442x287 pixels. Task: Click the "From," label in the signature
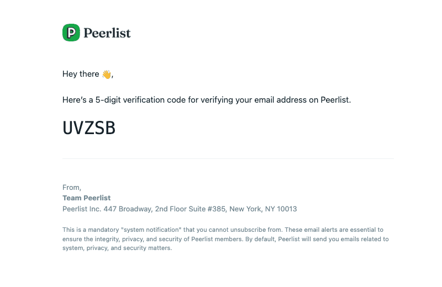coord(72,188)
